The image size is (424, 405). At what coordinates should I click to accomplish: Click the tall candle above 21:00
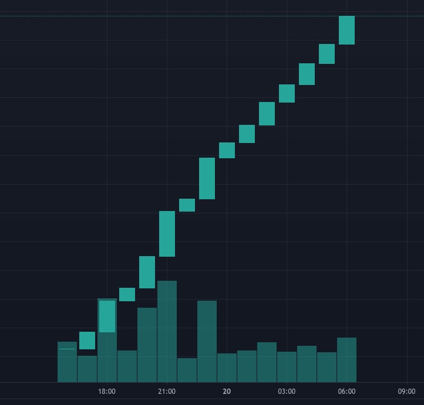pos(167,234)
